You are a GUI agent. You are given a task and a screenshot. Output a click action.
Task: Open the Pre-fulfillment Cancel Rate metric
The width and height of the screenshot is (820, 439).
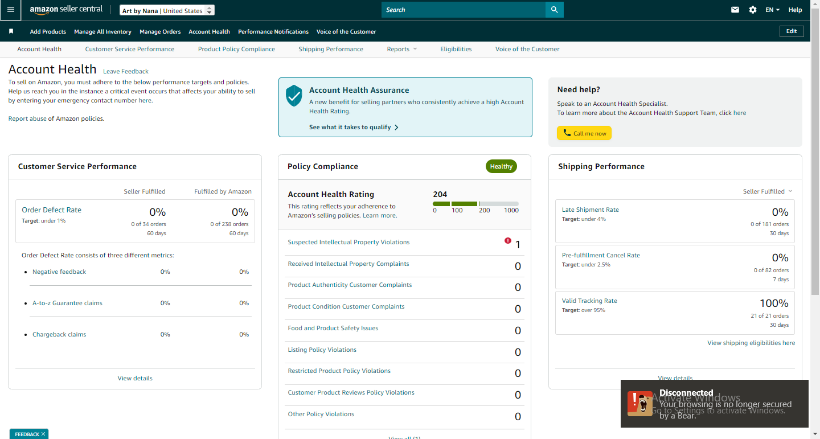[x=601, y=255]
